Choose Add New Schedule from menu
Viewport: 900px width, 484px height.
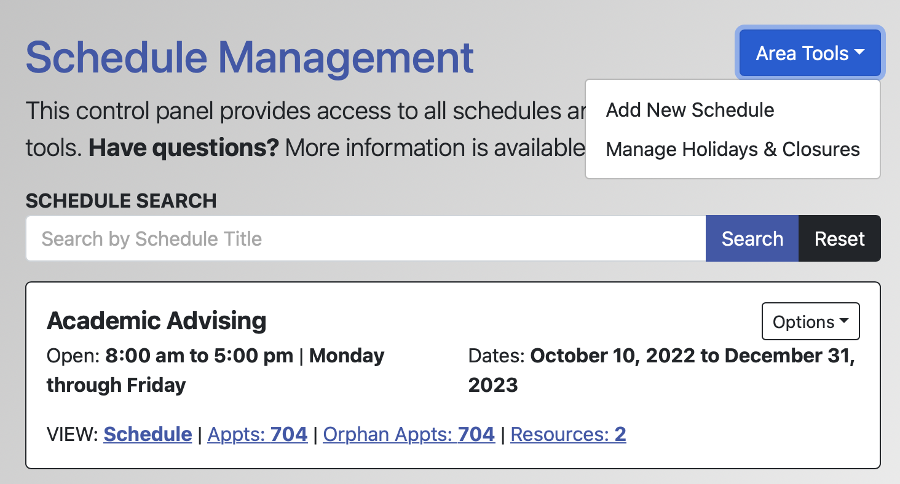(x=690, y=110)
